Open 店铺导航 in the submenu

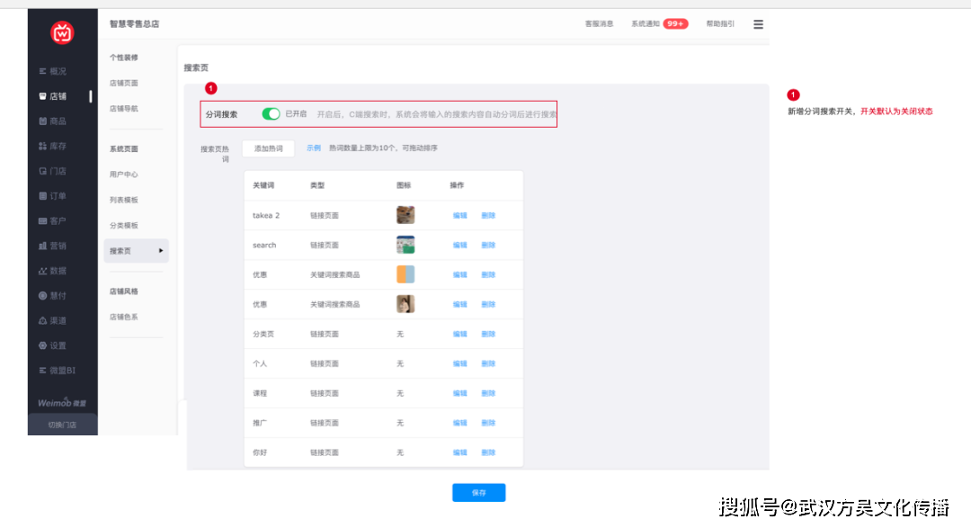point(124,109)
